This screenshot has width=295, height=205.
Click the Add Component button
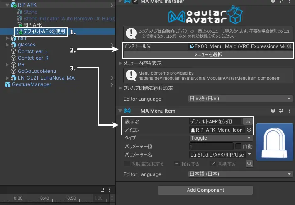(x=205, y=190)
